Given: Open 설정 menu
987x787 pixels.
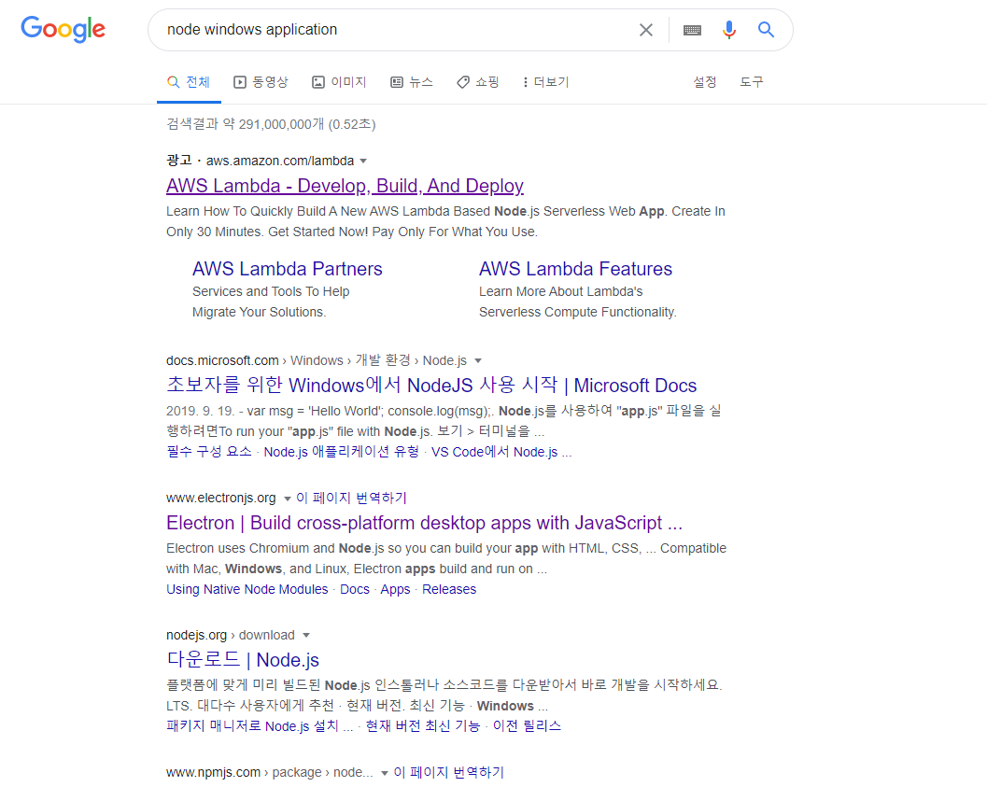Looking at the screenshot, I should 704,82.
